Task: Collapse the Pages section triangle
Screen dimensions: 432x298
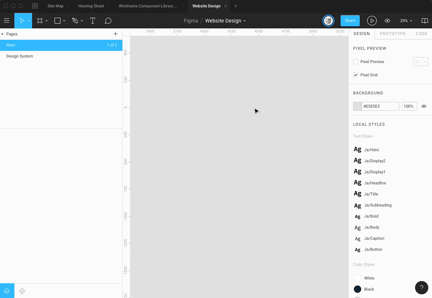Action: pyautogui.click(x=3, y=34)
